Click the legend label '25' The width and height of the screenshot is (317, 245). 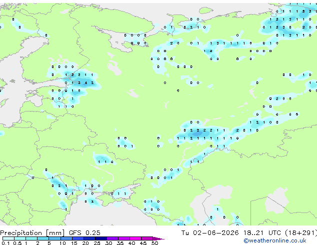point(97,243)
